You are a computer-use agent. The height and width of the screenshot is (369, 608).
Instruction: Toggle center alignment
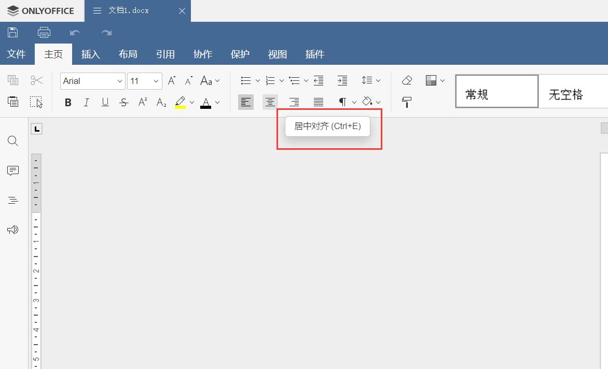pyautogui.click(x=270, y=102)
